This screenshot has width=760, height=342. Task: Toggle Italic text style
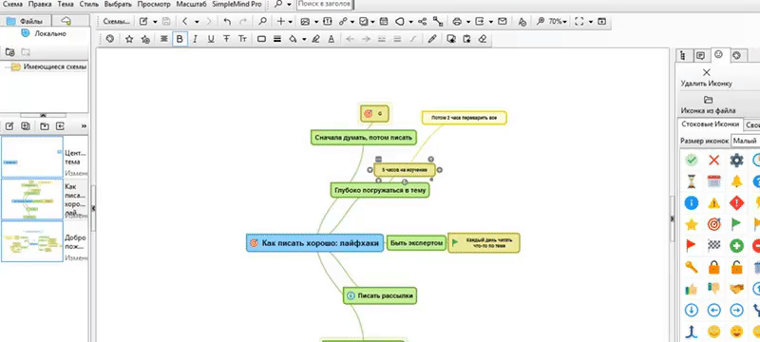coord(195,39)
